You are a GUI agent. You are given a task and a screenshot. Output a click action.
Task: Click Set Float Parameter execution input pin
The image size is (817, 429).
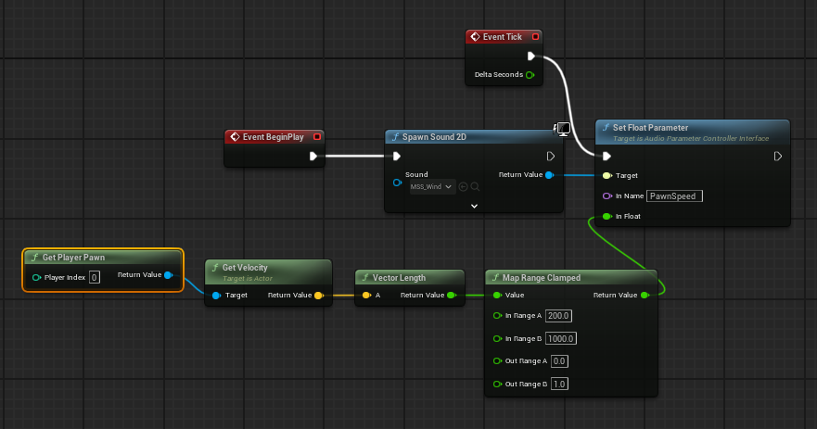pos(606,156)
